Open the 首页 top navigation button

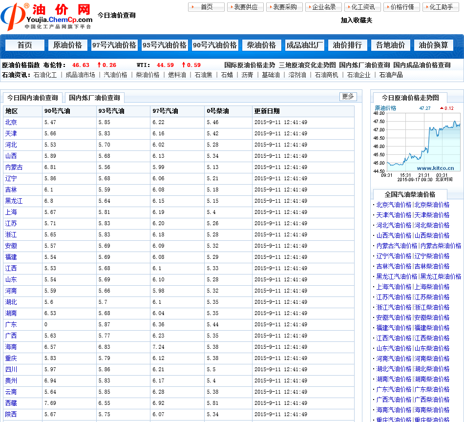[x=207, y=7]
